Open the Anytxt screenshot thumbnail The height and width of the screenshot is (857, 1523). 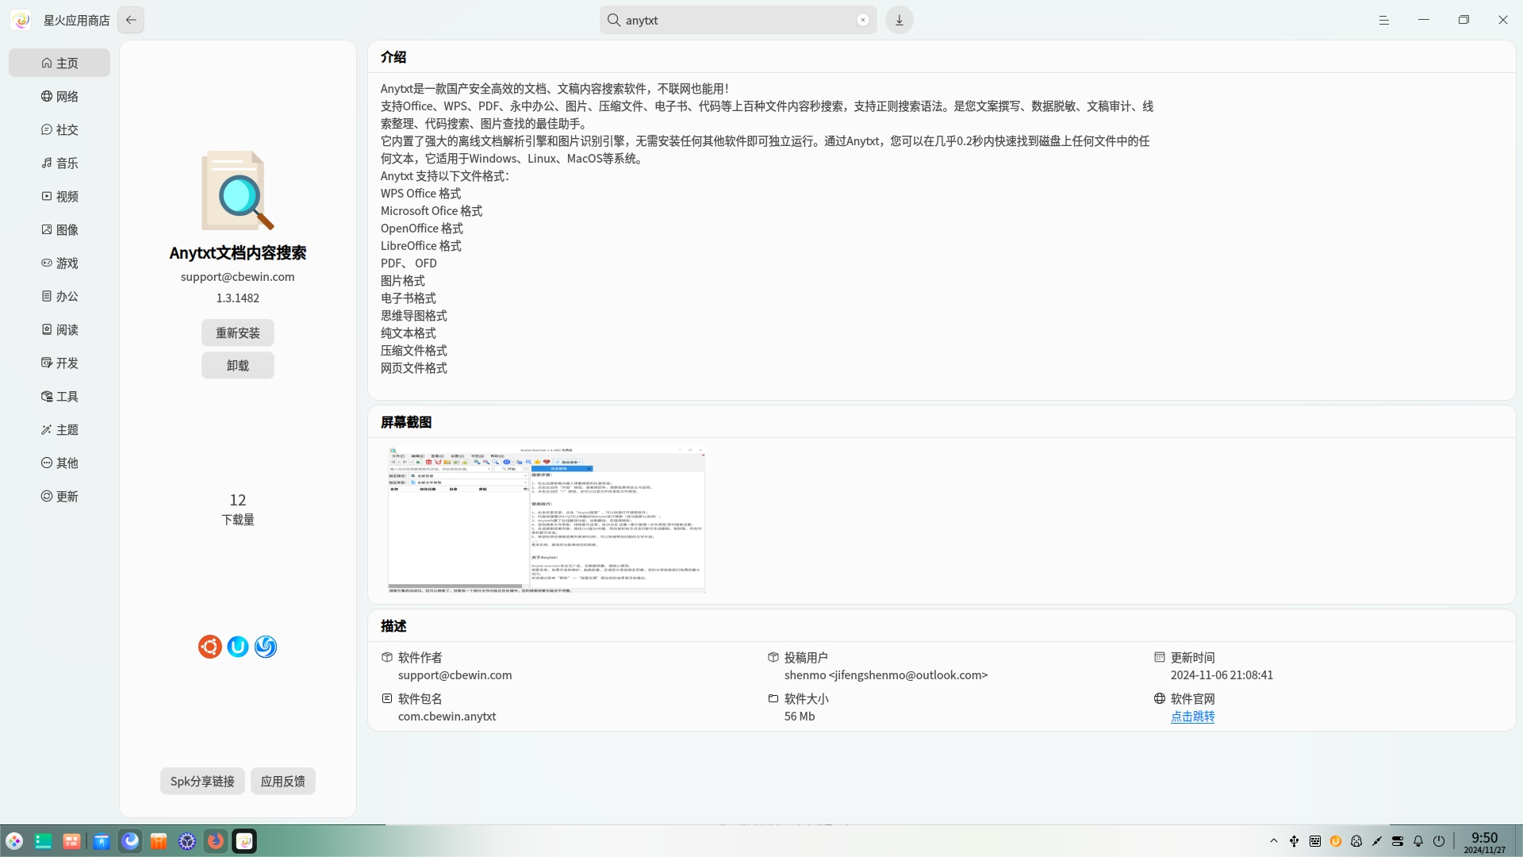click(x=547, y=520)
